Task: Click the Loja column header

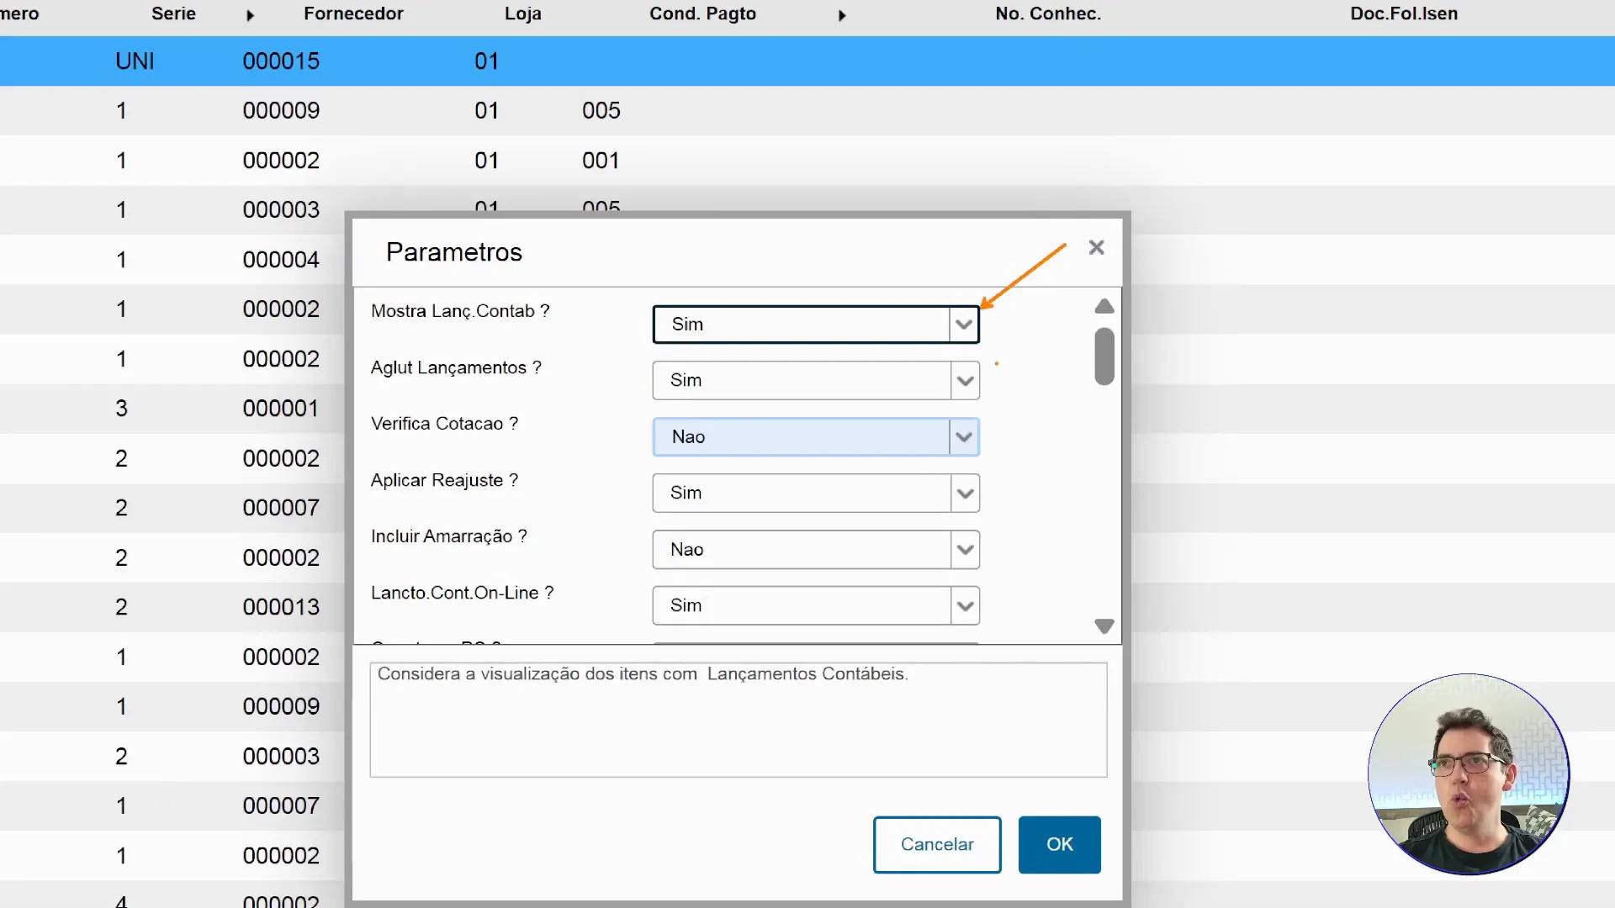Action: coord(522,13)
